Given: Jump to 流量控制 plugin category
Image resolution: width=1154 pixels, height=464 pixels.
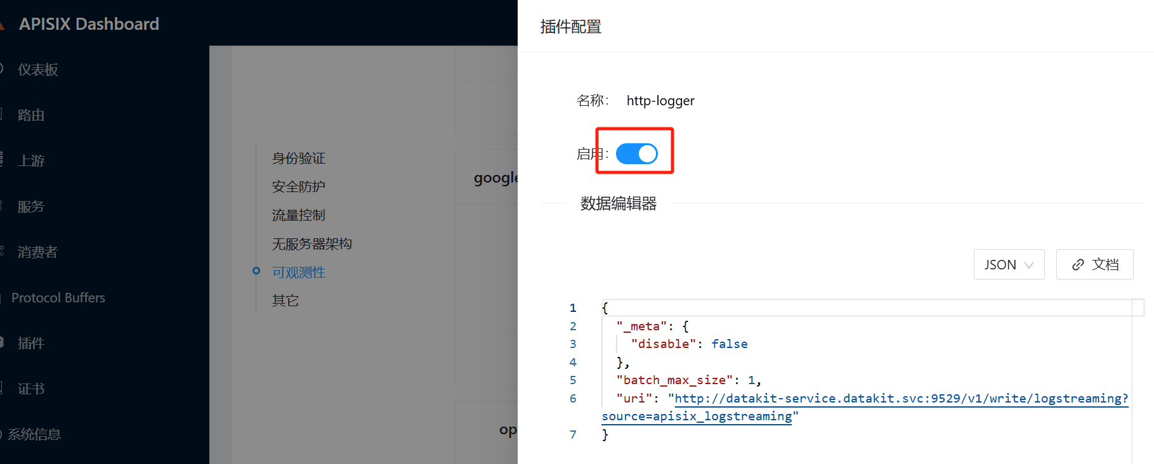Looking at the screenshot, I should click(299, 216).
